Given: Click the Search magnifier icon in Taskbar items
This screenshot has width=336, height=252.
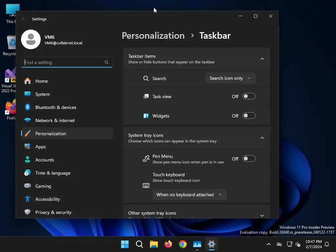Looking at the screenshot, I should (146, 78).
